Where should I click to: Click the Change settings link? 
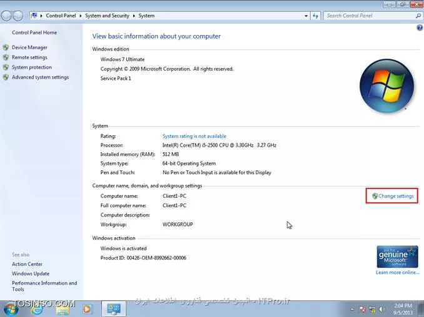[396, 196]
